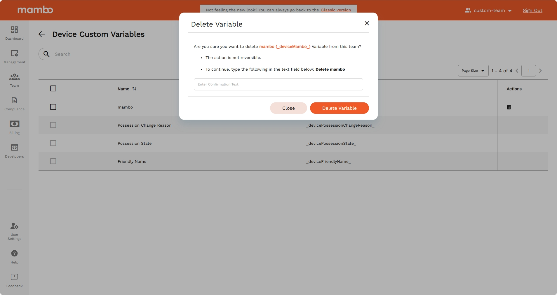Open the Feedback panel

coord(14,280)
